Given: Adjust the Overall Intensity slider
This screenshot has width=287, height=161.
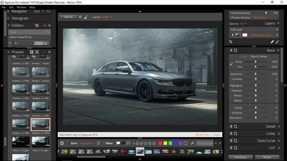Looking at the screenshot, I should tap(260, 13).
